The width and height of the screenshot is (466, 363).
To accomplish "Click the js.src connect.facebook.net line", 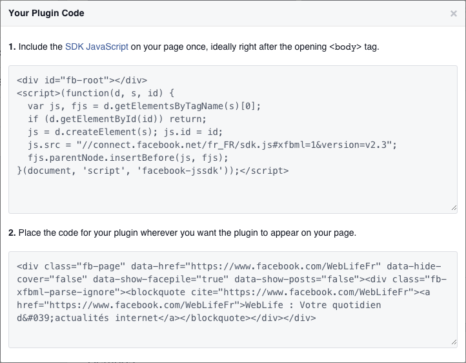I will 212,145.
